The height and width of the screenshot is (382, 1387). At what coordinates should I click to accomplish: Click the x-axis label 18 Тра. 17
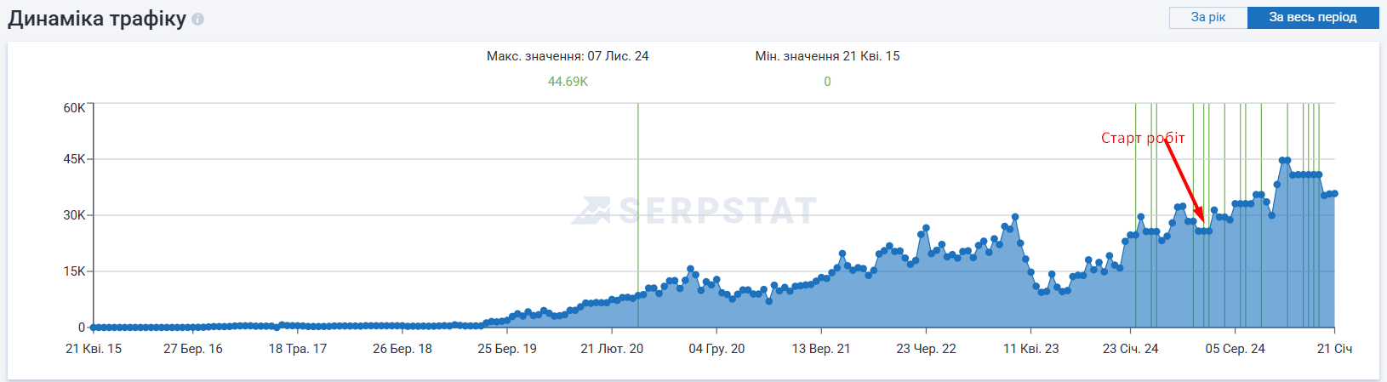(x=298, y=349)
